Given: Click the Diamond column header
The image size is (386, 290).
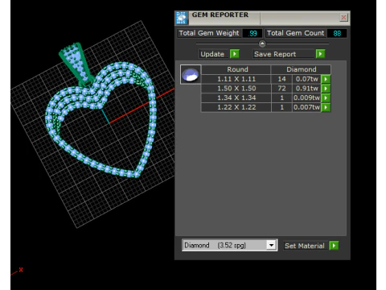Looking at the screenshot, I should 301,69.
